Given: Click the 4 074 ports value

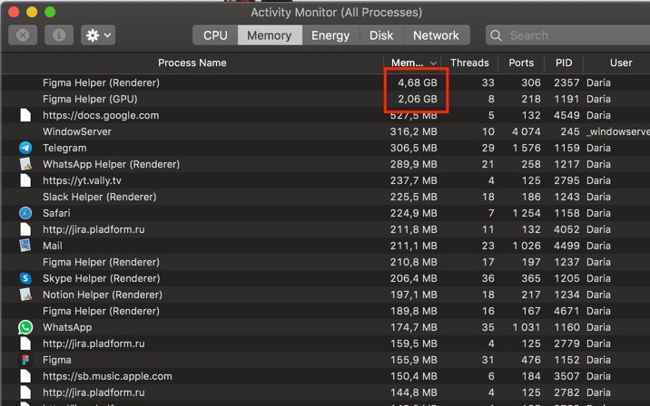Looking at the screenshot, I should click(526, 131).
